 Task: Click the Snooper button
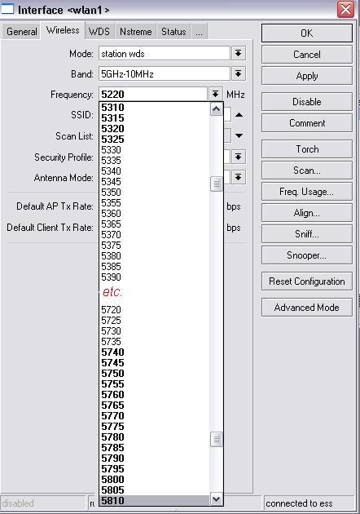[307, 255]
